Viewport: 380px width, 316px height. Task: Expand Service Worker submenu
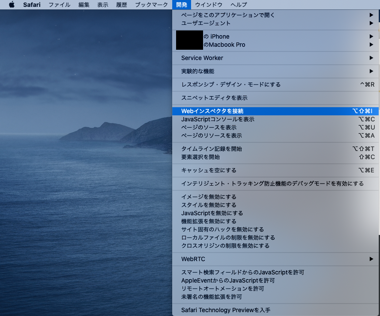(275, 58)
